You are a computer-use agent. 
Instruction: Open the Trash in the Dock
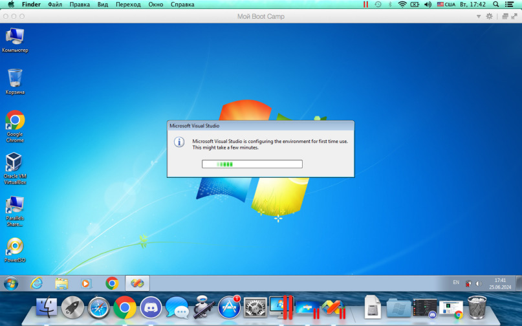click(x=477, y=307)
